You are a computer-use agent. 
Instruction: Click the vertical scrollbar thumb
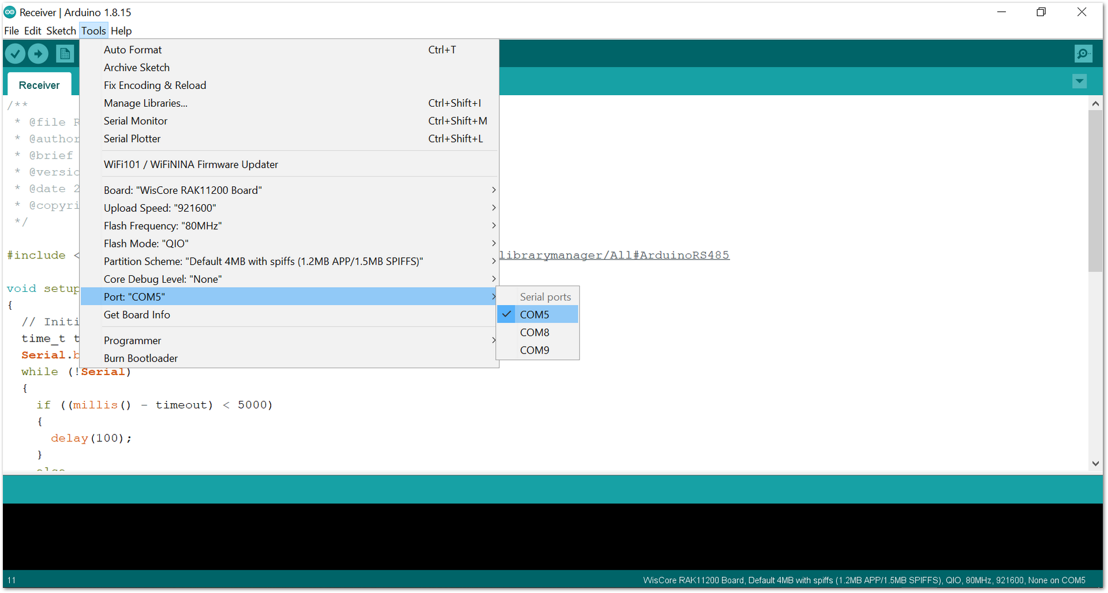(1095, 190)
